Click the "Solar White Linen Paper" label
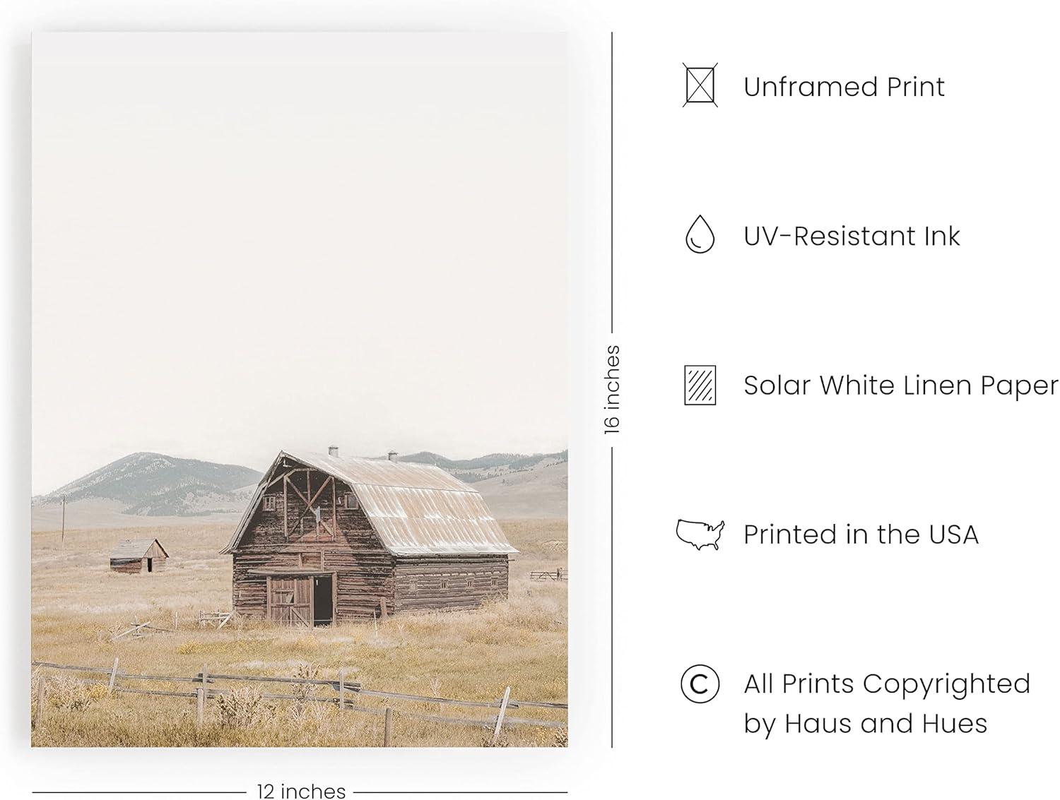Viewport: 1060px width, 800px height. pos(900,386)
